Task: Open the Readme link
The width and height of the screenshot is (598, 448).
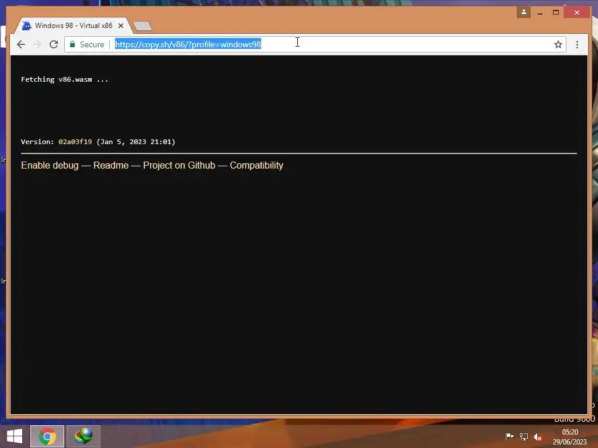Action: [x=110, y=165]
